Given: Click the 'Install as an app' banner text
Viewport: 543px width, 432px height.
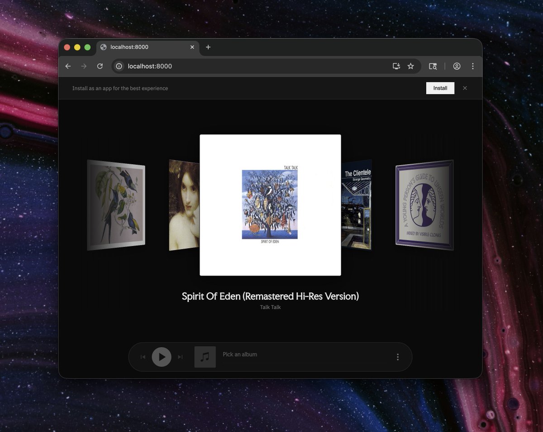Looking at the screenshot, I should (x=120, y=88).
